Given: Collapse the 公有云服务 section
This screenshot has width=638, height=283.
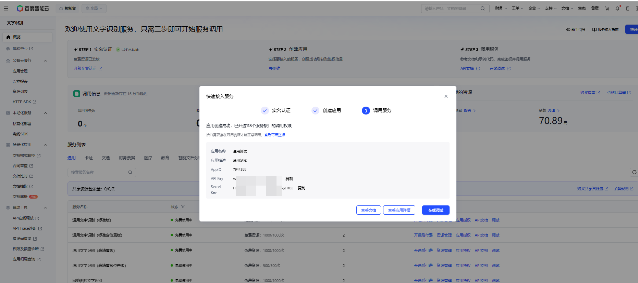Looking at the screenshot, I should (x=45, y=61).
